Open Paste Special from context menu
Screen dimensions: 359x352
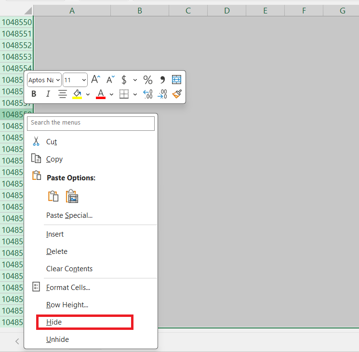tap(91, 215)
